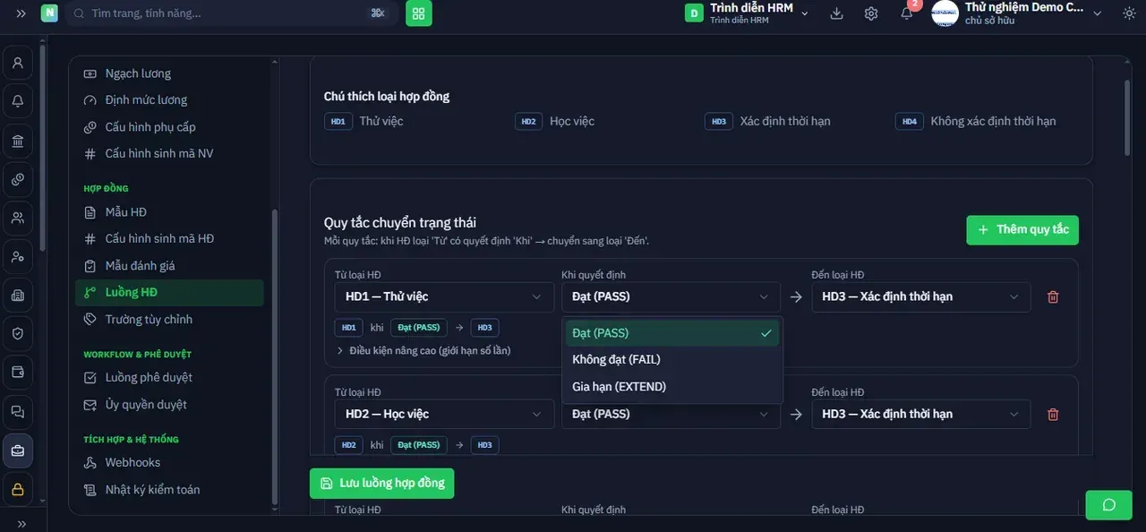
Task: Go to 'Luồng phê duyệt' menu item
Action: coord(169,377)
